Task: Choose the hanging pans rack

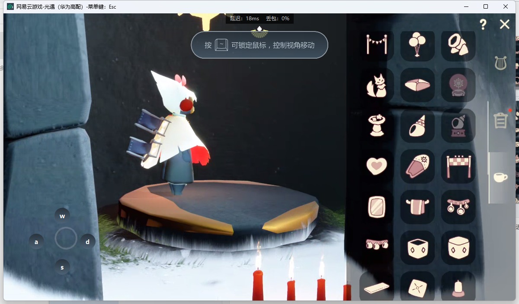Action: pyautogui.click(x=458, y=207)
